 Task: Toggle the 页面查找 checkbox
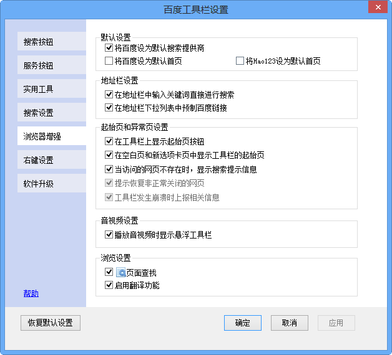coord(109,272)
